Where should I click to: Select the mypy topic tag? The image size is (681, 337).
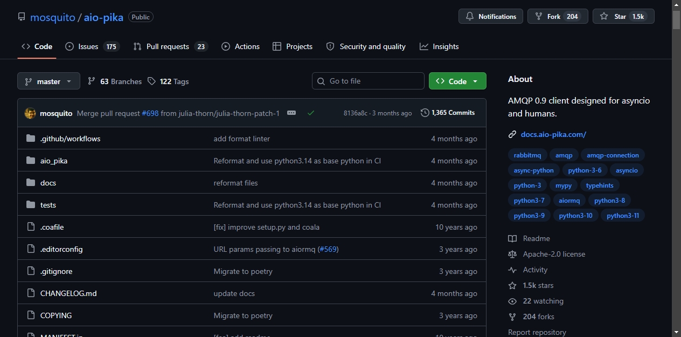564,185
